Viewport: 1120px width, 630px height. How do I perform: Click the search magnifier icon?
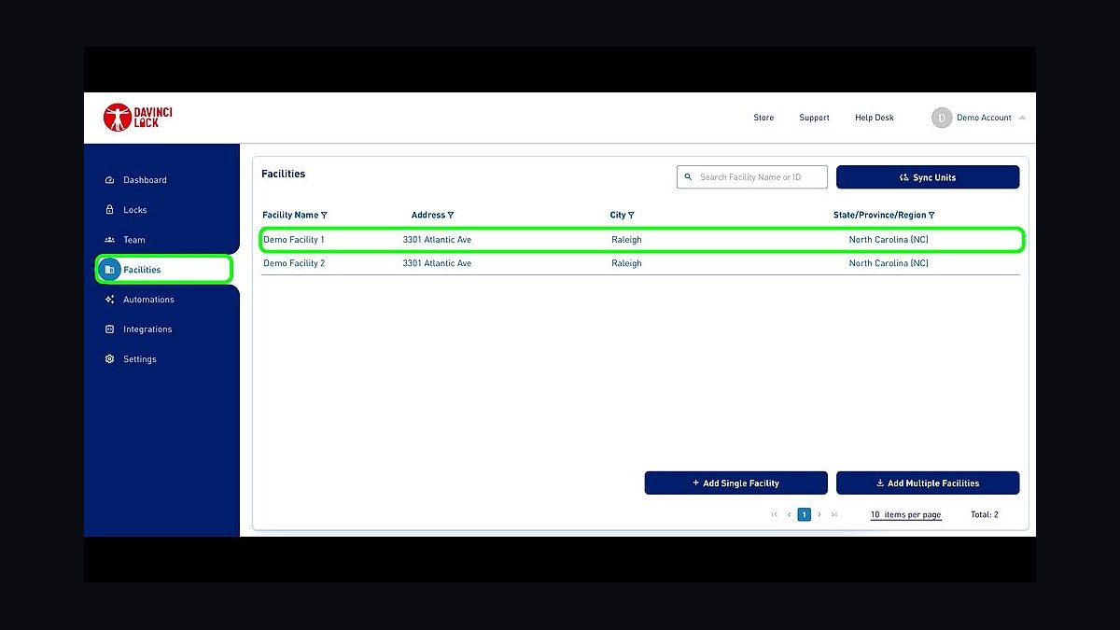coord(689,177)
